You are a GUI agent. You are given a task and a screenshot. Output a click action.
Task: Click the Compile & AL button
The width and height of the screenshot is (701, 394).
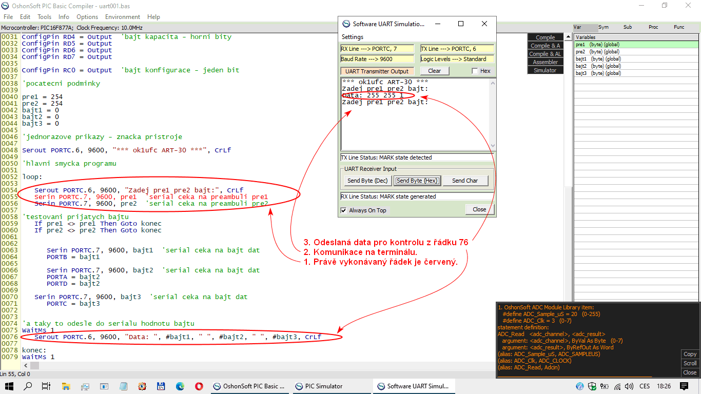[545, 54]
